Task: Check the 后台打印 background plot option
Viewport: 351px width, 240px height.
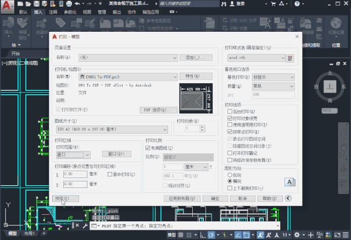Action: coord(230,111)
